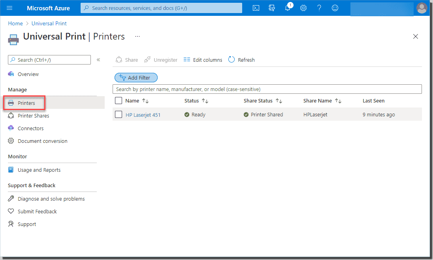Launch Cloud Shell from the top bar
The height and width of the screenshot is (260, 433).
pyautogui.click(x=256, y=8)
